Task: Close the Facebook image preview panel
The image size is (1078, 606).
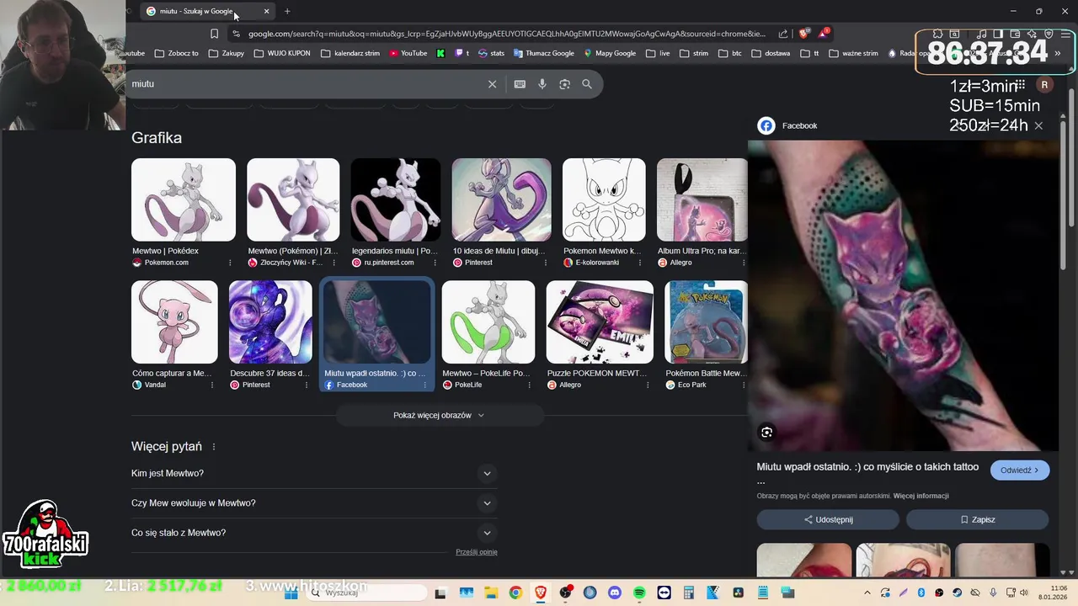Action: [x=1038, y=125]
